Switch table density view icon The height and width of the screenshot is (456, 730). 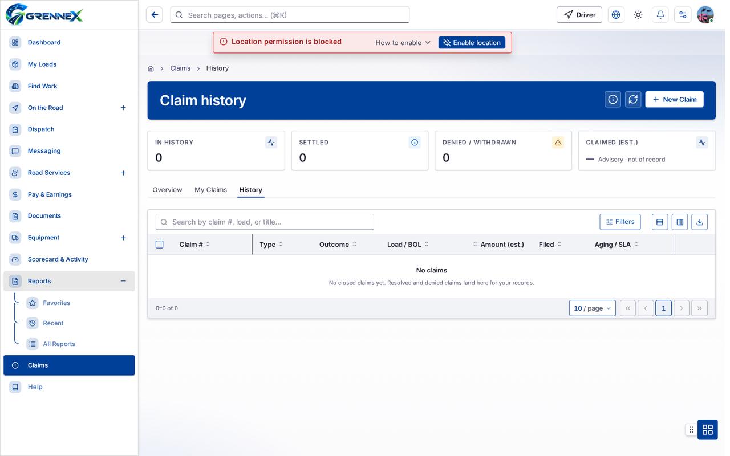click(660, 222)
